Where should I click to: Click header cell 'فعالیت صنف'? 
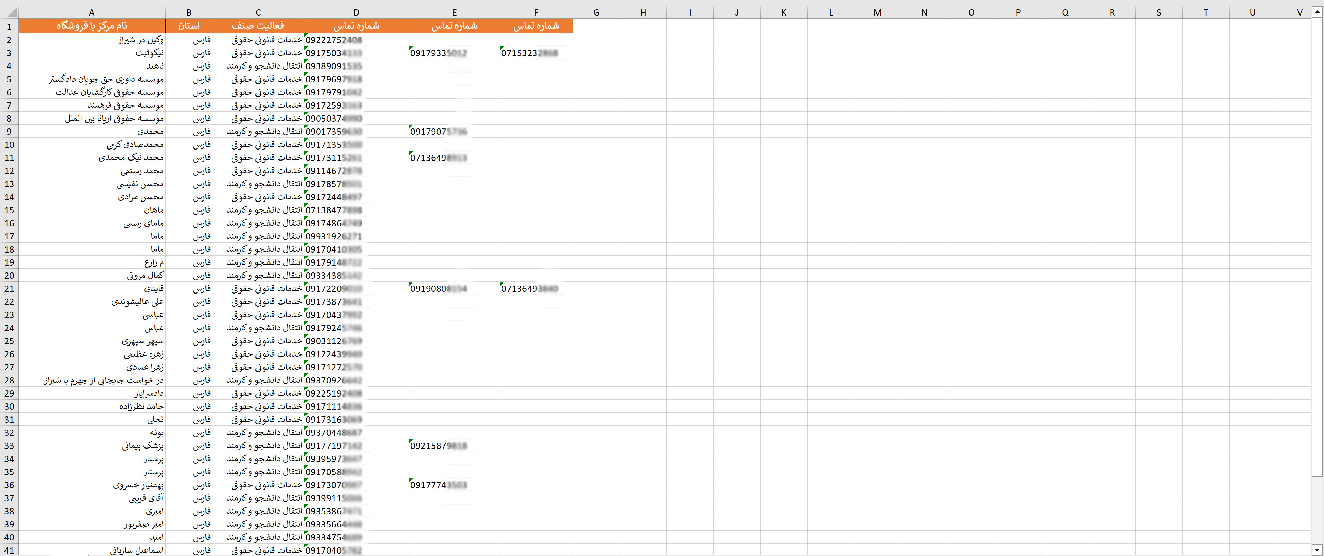258,26
